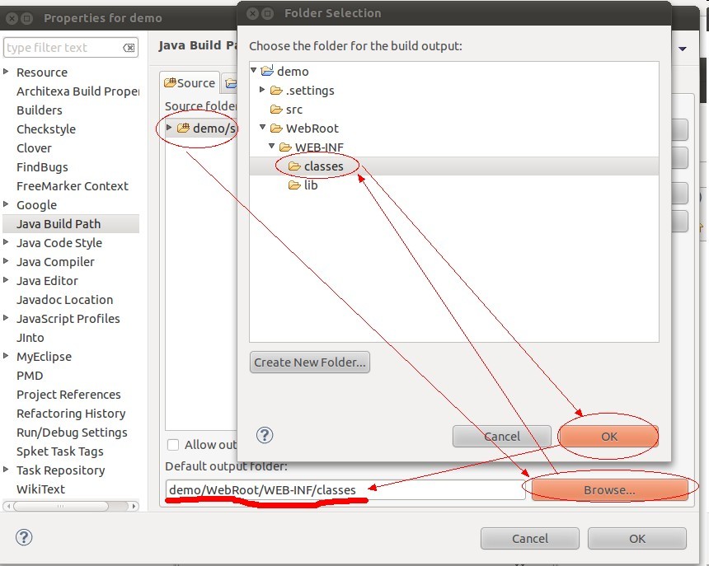The image size is (709, 566).
Task: Select FindBugs in sidebar
Action: [42, 167]
